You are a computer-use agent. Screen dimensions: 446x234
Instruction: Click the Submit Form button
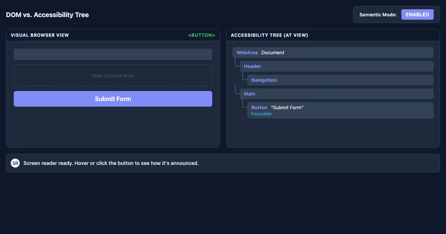(x=113, y=99)
